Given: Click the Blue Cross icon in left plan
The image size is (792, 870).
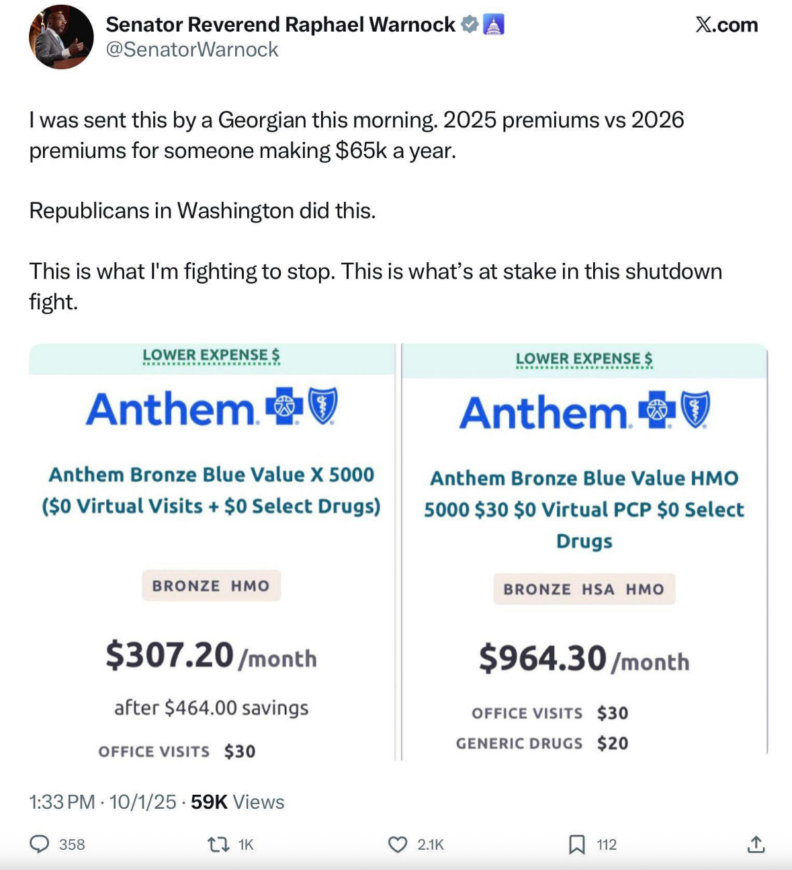Looking at the screenshot, I should (285, 407).
